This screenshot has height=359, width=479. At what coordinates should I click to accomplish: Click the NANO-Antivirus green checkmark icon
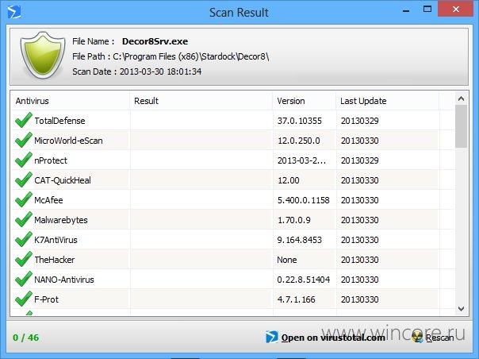24,279
